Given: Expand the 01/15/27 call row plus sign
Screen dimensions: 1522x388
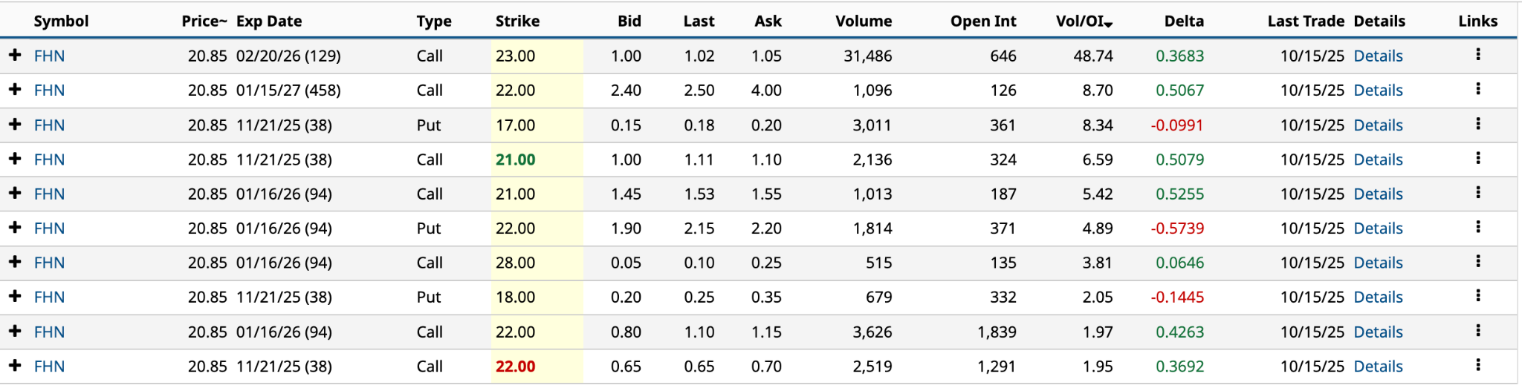Looking at the screenshot, I should tap(15, 90).
